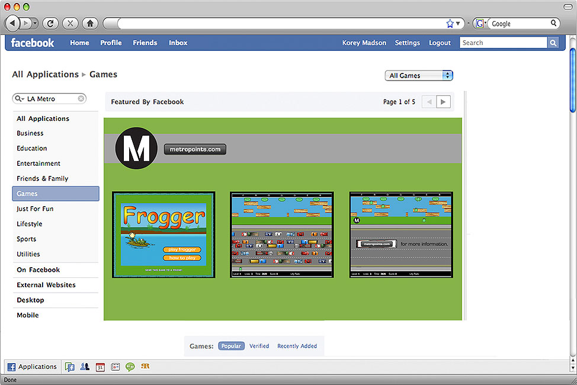
Task: Select Entertainment in the category sidebar
Action: point(39,163)
